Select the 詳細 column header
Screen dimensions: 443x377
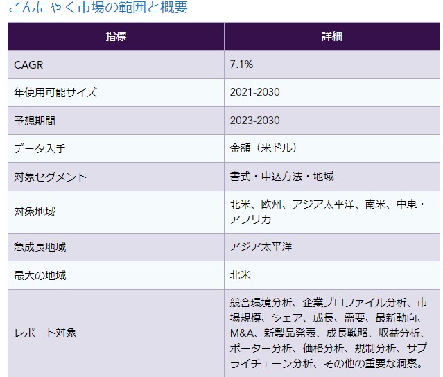[331, 36]
